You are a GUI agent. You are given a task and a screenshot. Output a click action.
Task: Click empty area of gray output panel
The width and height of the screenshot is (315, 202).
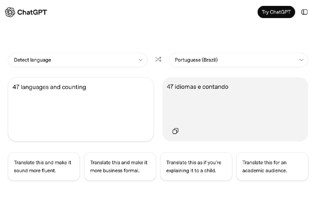(252, 114)
